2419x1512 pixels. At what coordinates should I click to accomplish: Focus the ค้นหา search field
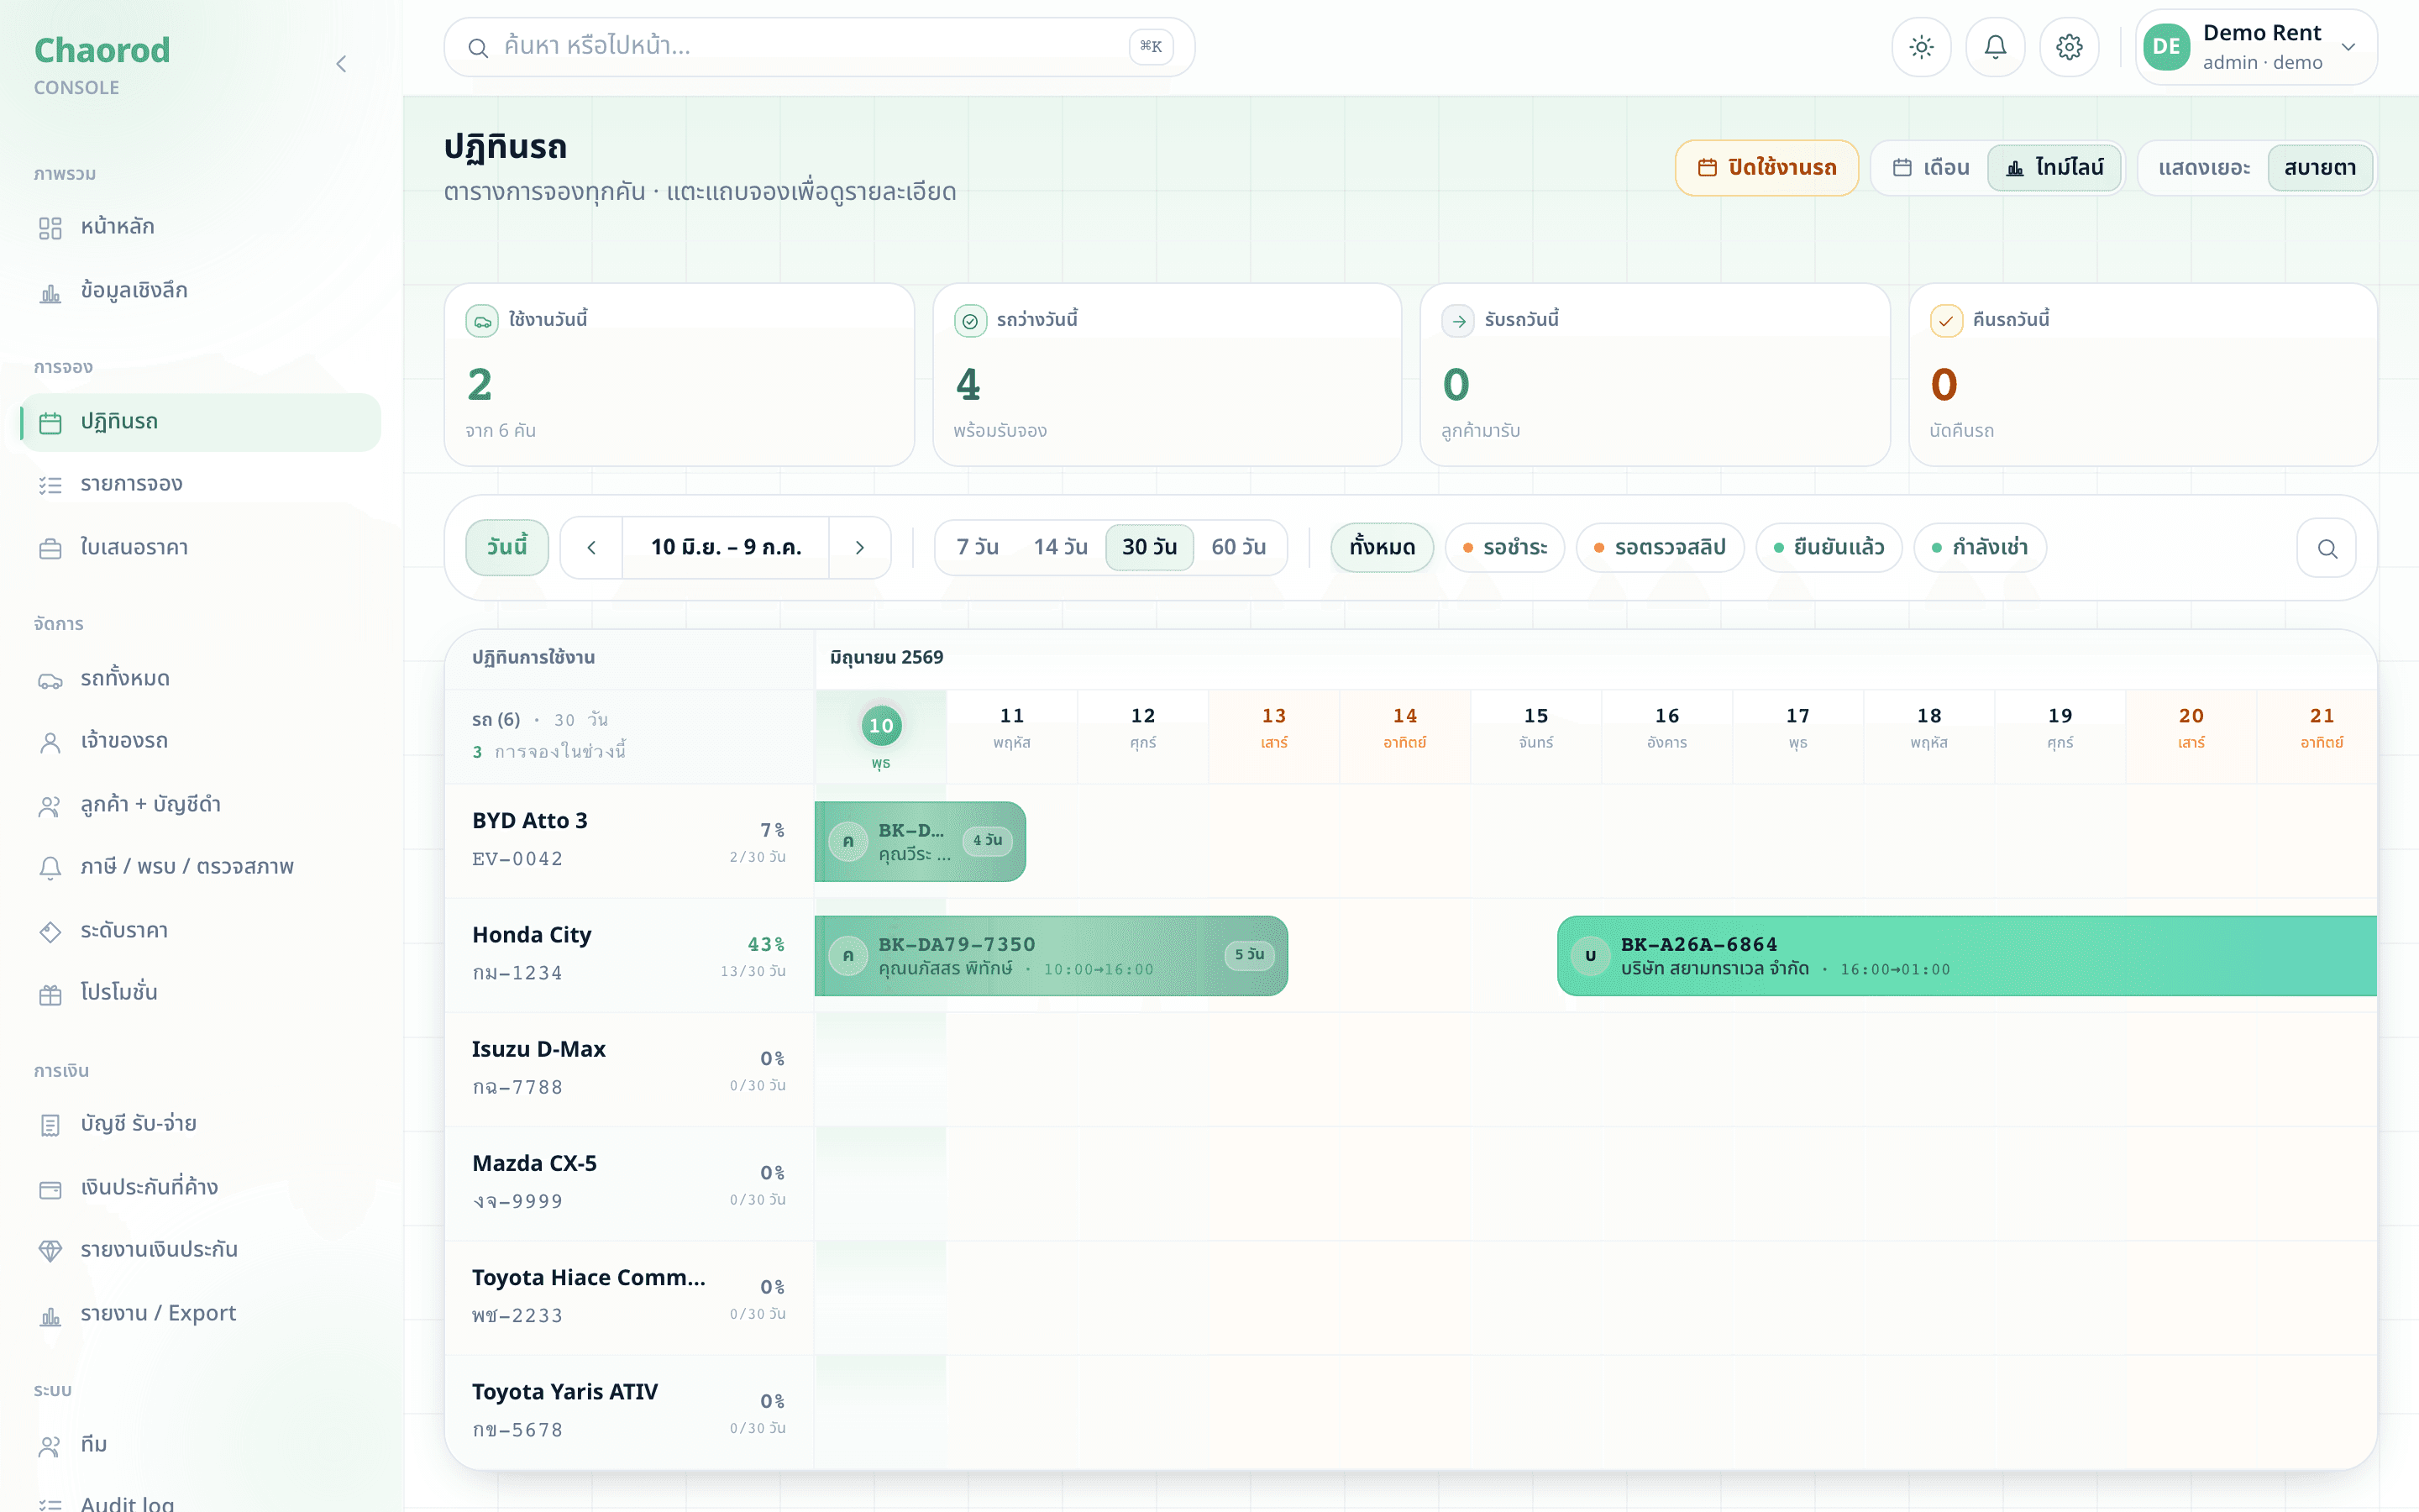tap(819, 47)
